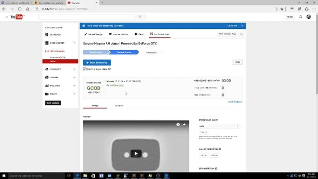Screen dimensions: 318x179
Task: Select Stream now under Live Streaming
Action: (58, 58)
